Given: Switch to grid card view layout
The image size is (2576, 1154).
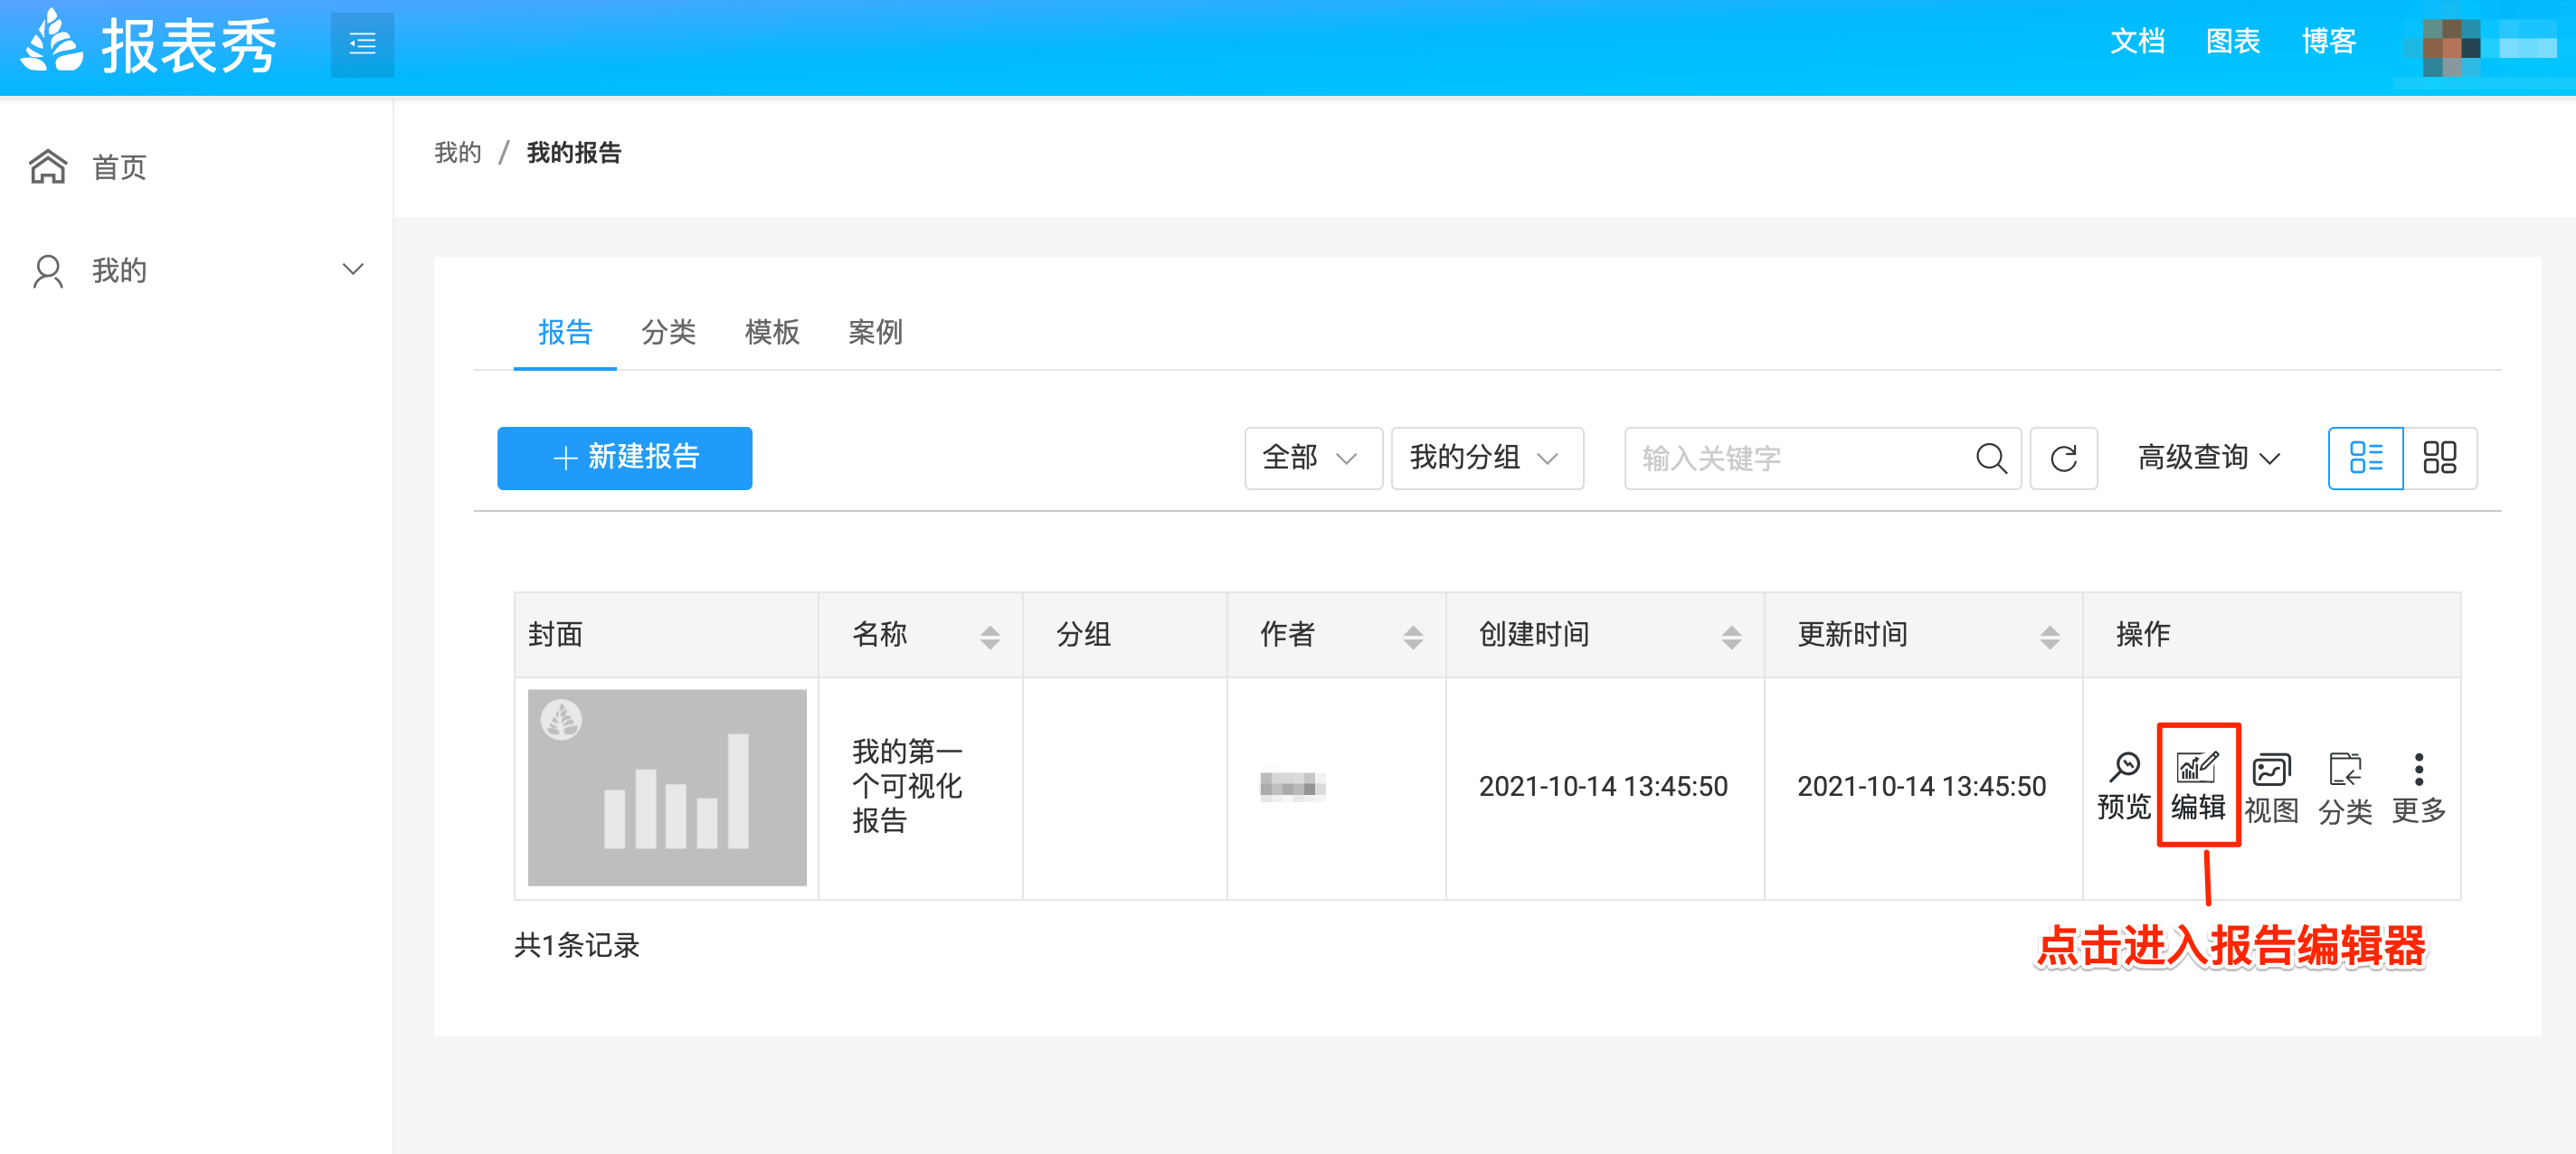Looking at the screenshot, I should [2440, 458].
